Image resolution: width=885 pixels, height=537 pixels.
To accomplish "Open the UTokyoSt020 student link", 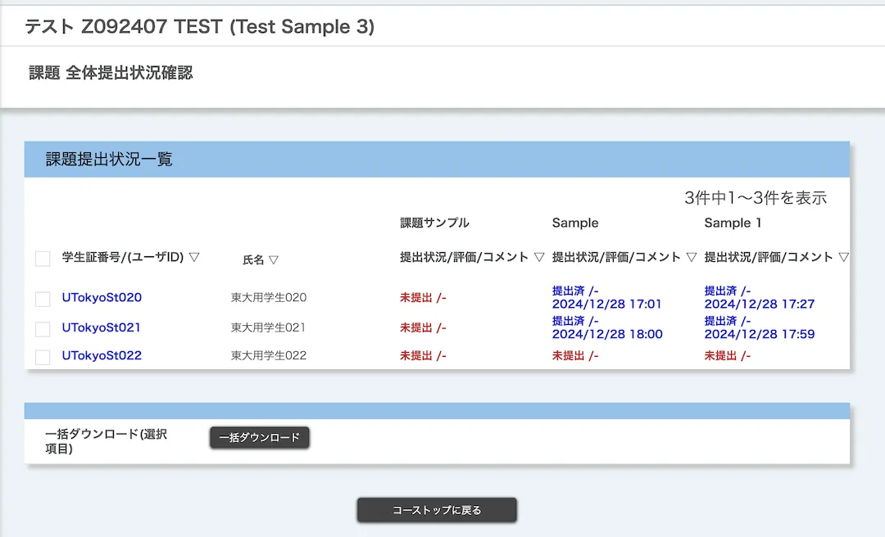I will (x=102, y=298).
